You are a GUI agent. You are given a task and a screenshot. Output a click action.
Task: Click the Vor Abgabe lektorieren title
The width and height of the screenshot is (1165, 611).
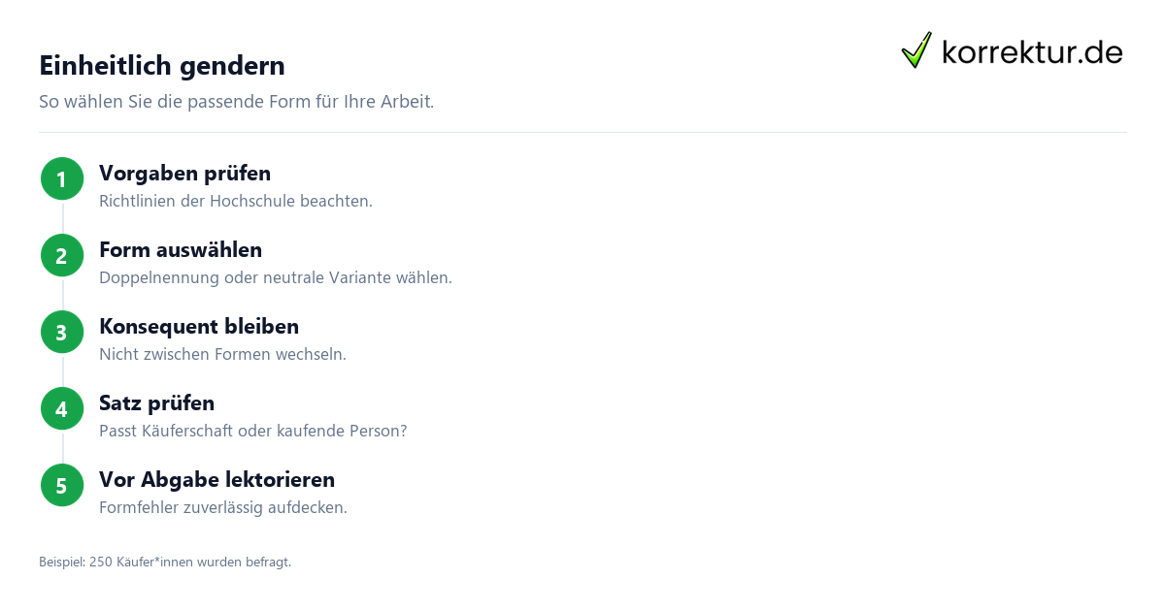click(216, 480)
